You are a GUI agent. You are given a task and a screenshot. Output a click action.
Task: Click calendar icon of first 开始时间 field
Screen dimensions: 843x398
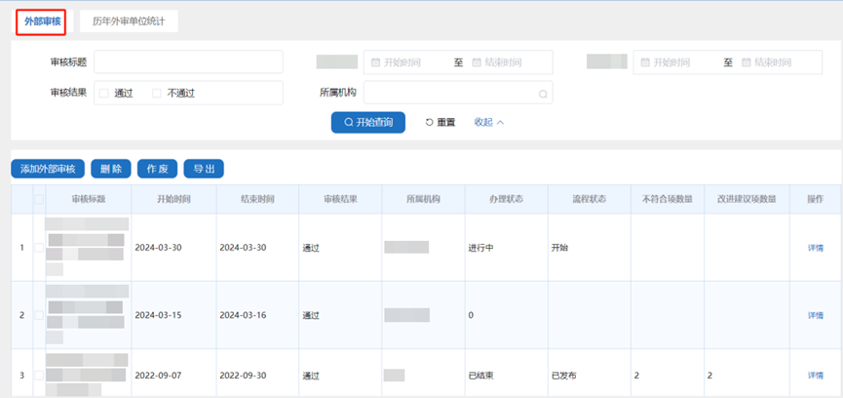376,62
